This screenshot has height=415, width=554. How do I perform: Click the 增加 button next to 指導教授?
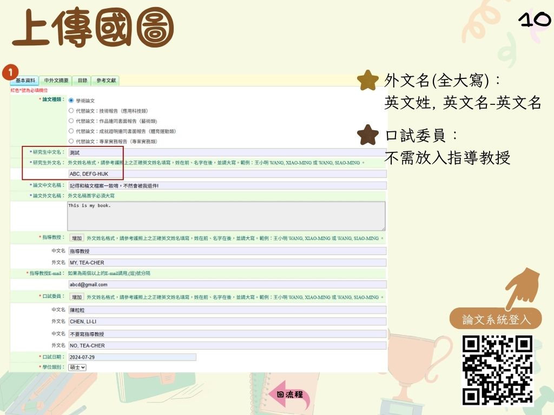(76, 237)
